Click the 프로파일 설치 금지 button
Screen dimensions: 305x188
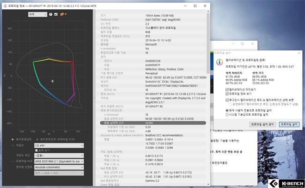pos(262,124)
